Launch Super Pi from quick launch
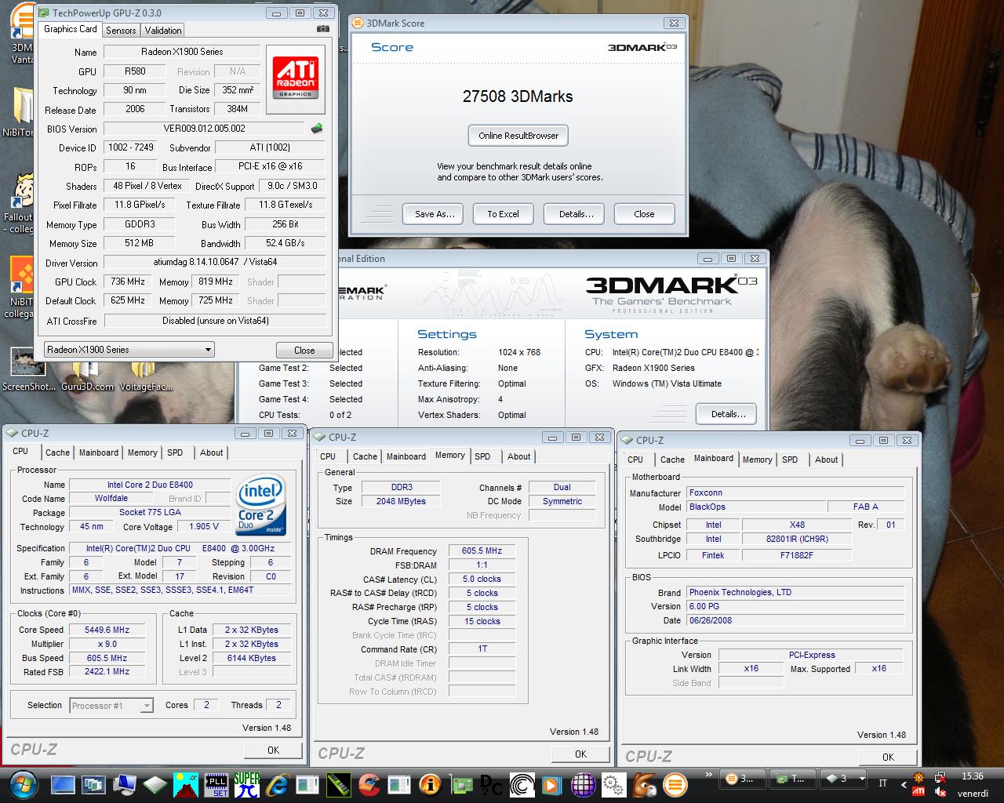The image size is (1004, 803). click(247, 784)
